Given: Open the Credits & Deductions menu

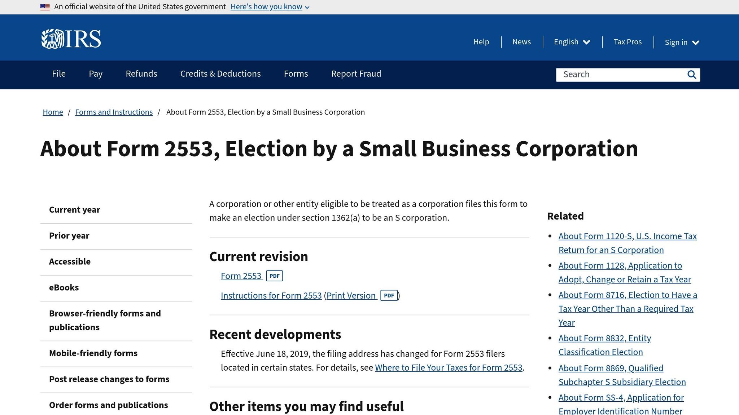Looking at the screenshot, I should pyautogui.click(x=220, y=74).
